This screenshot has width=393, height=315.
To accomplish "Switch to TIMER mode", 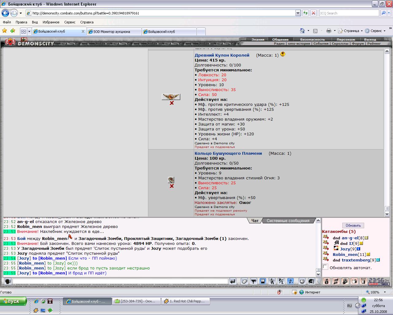I will click(x=384, y=284).
